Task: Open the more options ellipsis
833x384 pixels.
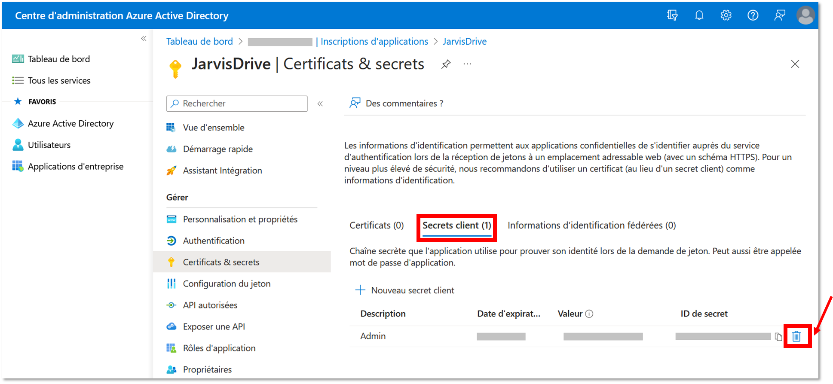Action: [x=467, y=64]
